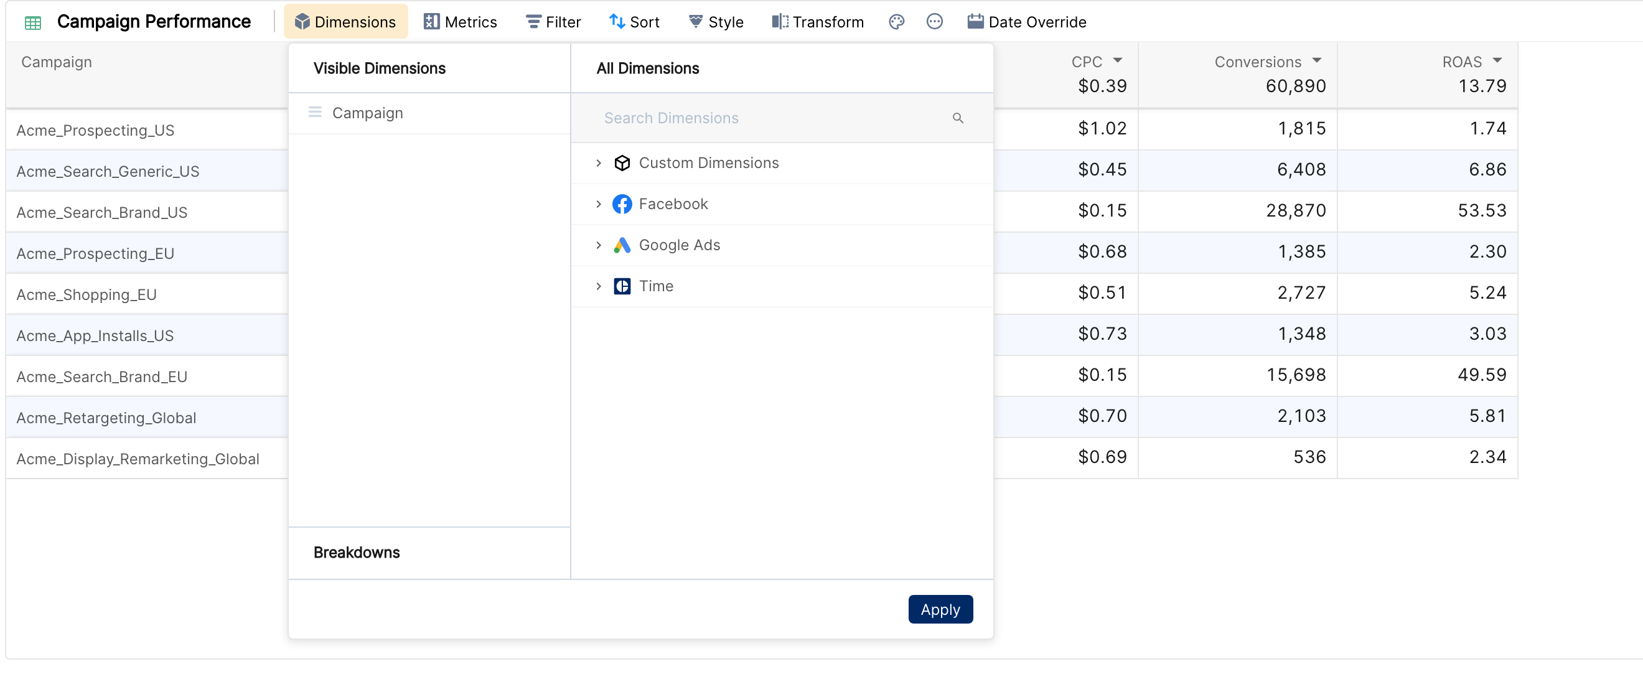Click the Google Ads logo icon
The width and height of the screenshot is (1643, 697).
coord(622,245)
